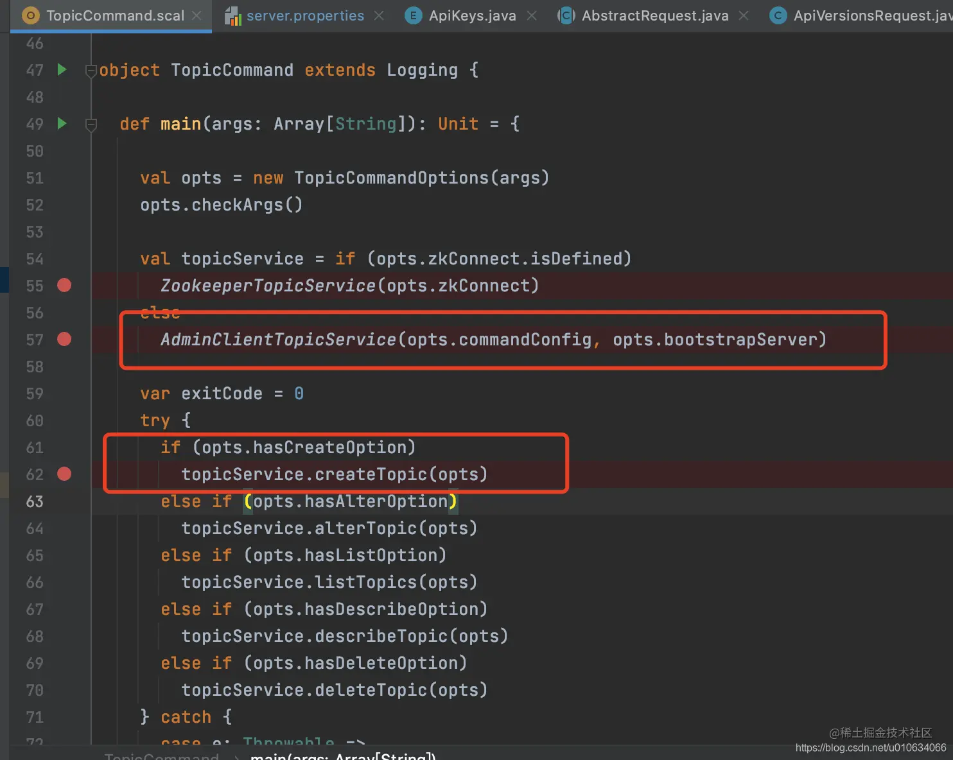This screenshot has height=760, width=953.
Task: Click 'opts.hasCreateOption' on line 61
Action: coord(304,447)
